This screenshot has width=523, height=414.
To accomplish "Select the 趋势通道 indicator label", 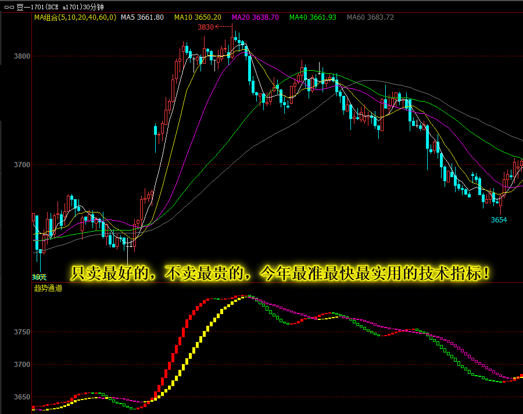I will (x=48, y=289).
